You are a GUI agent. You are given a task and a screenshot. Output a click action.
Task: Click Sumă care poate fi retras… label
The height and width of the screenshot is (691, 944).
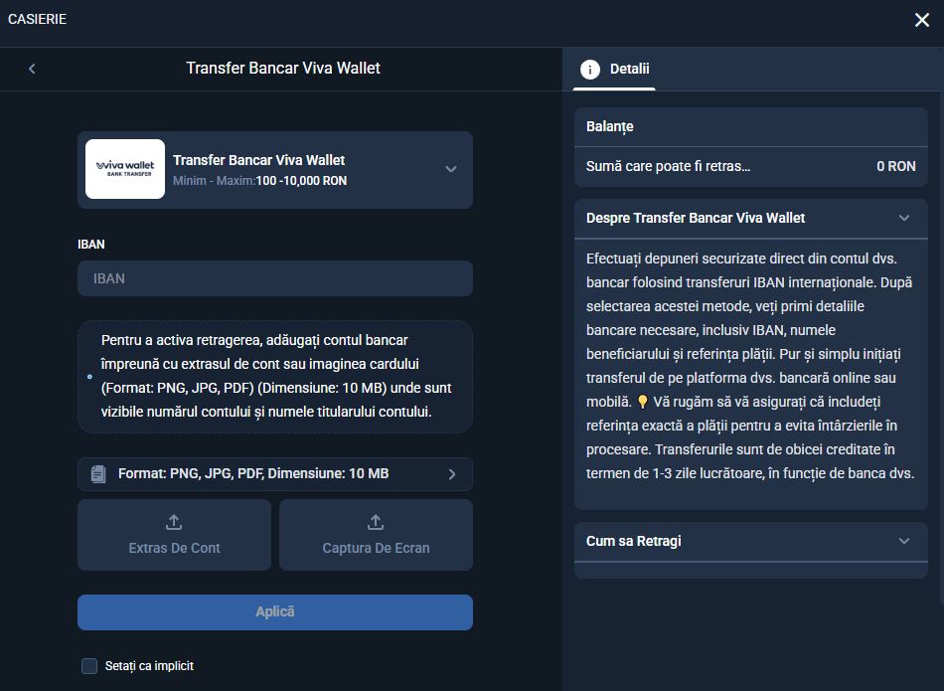click(669, 166)
